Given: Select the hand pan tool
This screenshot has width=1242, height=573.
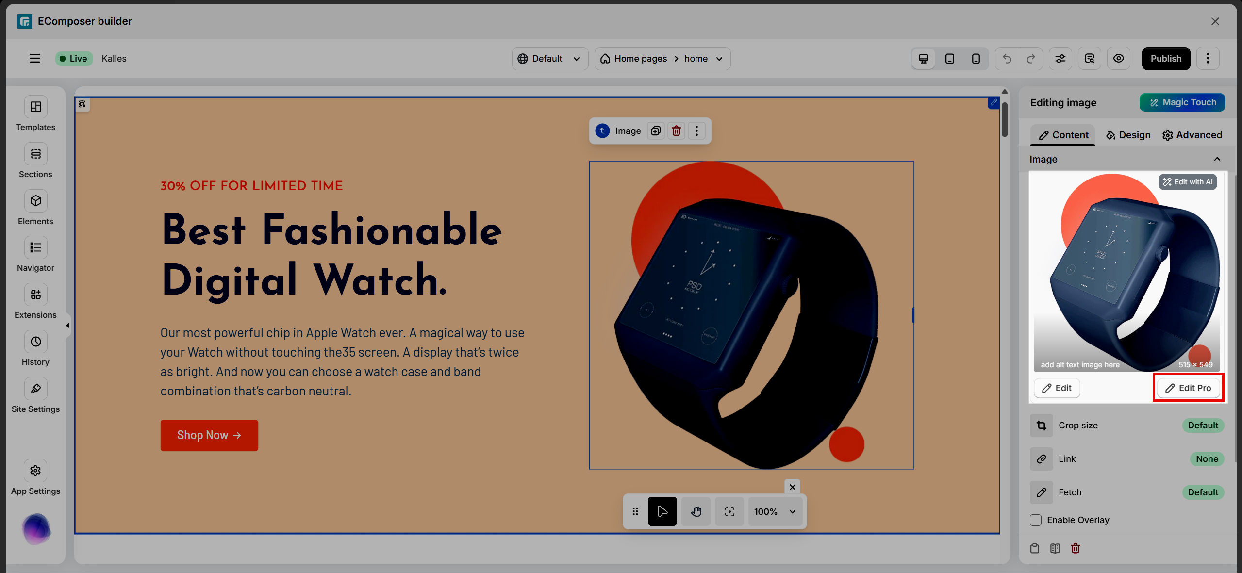Looking at the screenshot, I should (x=696, y=511).
